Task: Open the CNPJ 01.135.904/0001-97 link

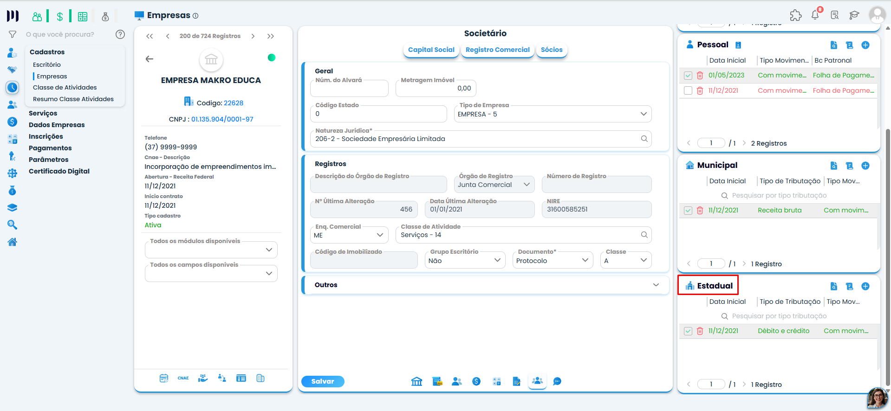Action: (x=222, y=119)
